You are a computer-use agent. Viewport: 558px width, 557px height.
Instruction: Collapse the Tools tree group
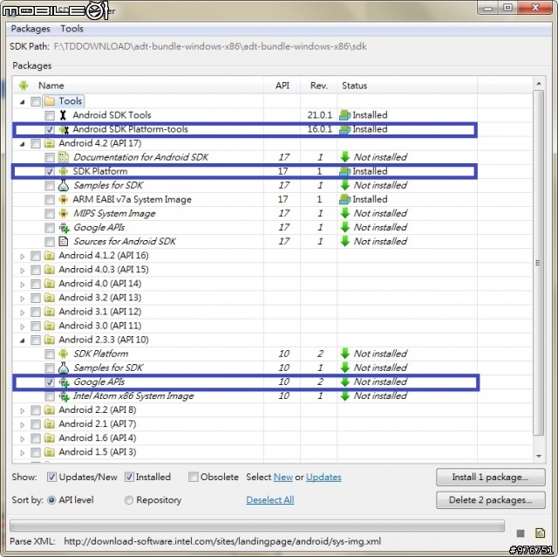click(23, 102)
